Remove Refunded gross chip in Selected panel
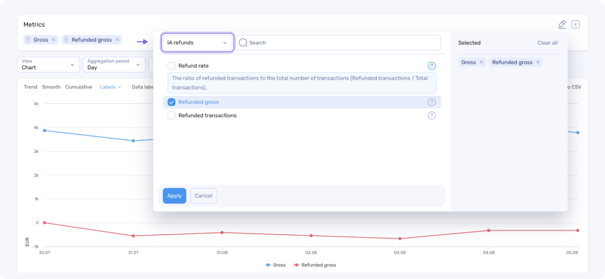This screenshot has width=605, height=279. point(538,62)
